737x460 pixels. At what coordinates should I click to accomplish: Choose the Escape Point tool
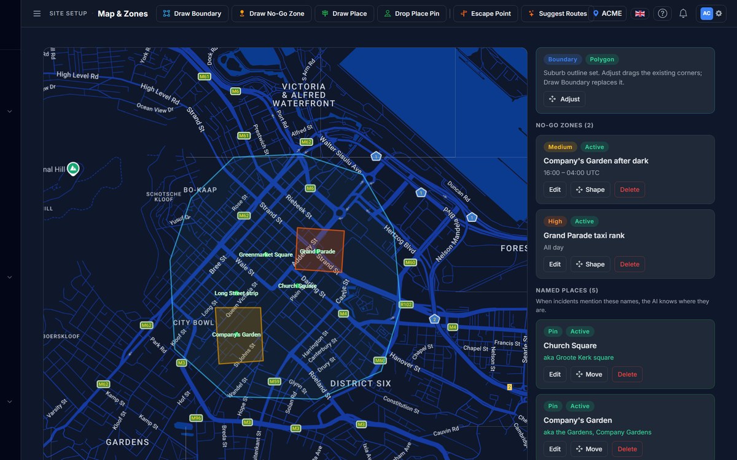pyautogui.click(x=486, y=13)
